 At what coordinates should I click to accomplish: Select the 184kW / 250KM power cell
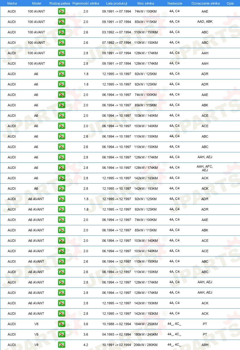[x=146, y=324]
